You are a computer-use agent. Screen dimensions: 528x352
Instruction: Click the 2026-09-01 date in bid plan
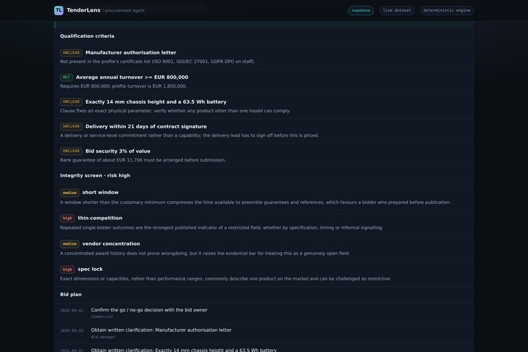tap(71, 311)
